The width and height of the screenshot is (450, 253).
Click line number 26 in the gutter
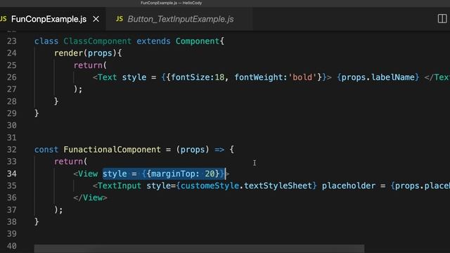pyautogui.click(x=11, y=77)
